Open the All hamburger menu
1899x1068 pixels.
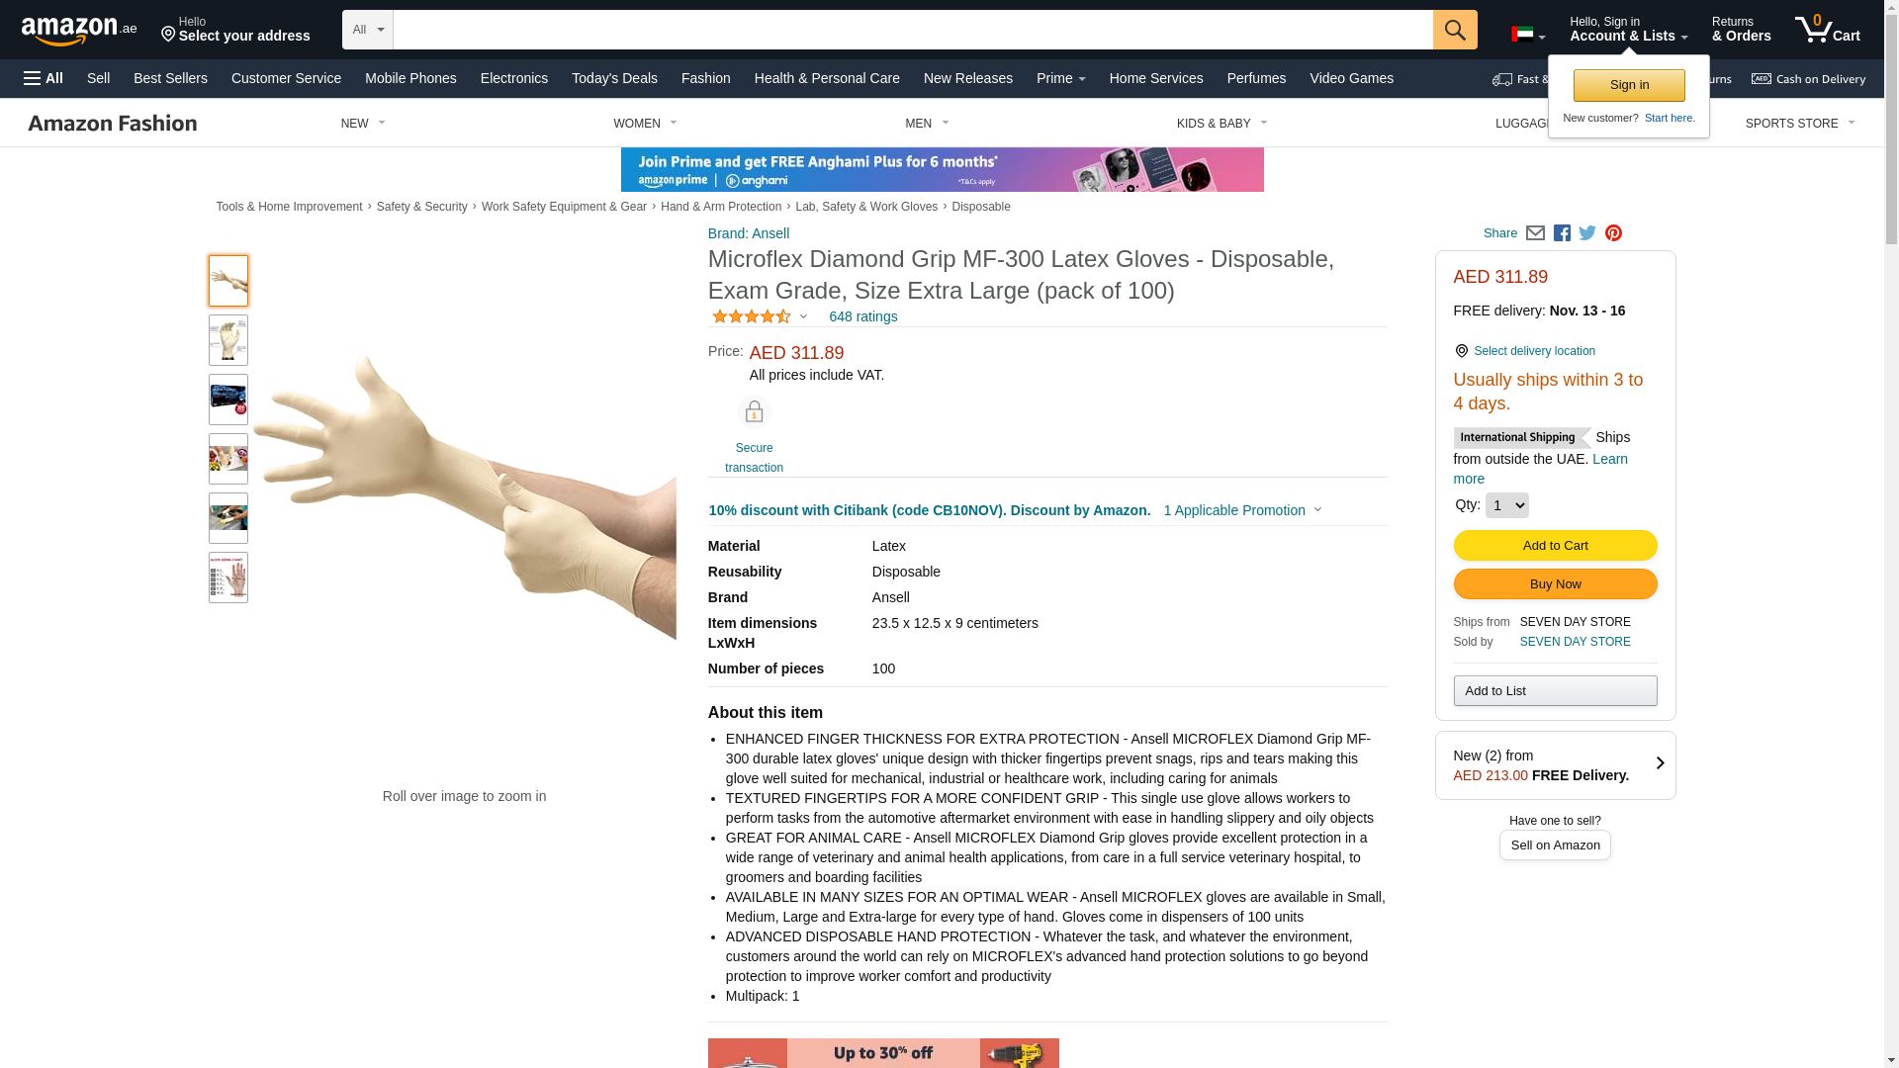pyautogui.click(x=44, y=78)
